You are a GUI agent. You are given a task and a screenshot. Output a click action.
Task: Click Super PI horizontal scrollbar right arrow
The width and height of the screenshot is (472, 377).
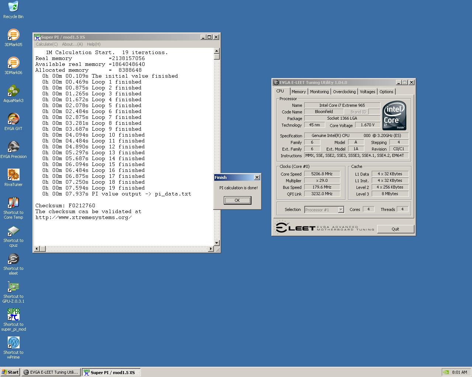[211, 249]
